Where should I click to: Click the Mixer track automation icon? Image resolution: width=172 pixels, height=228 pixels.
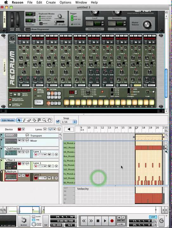point(27,141)
